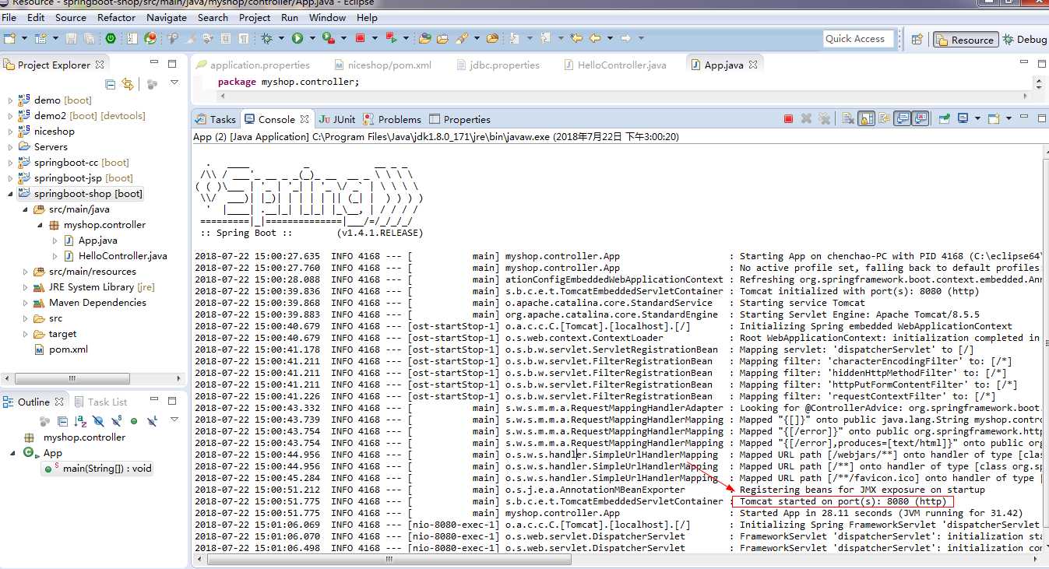Toggle Word Wrap in console toolbar
This screenshot has height=569, width=1049.
(x=885, y=118)
